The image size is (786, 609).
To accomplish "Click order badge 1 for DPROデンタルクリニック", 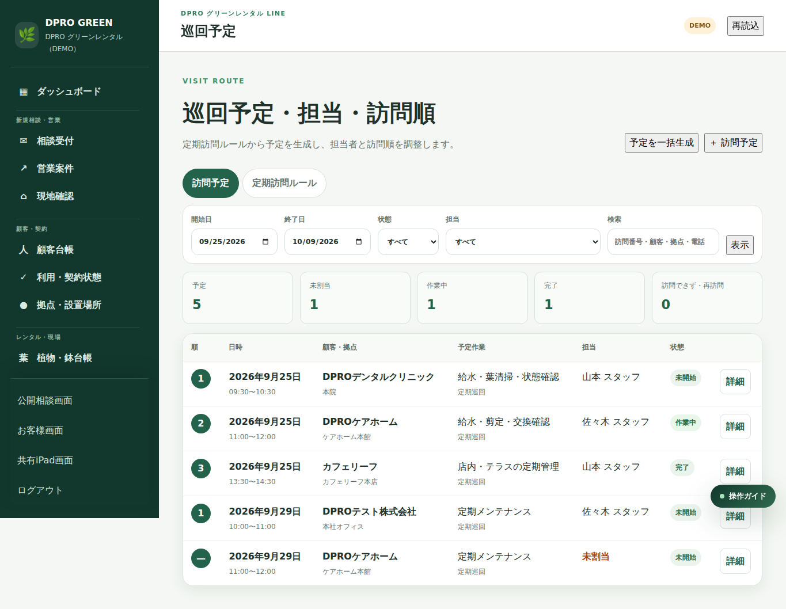I will pos(201,378).
